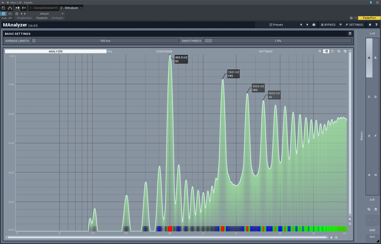Go to previous MAnalyzer preset
Screen dimensions: 381x244
pyautogui.click(x=301, y=25)
